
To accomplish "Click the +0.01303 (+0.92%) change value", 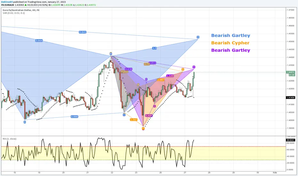I will [37, 5].
